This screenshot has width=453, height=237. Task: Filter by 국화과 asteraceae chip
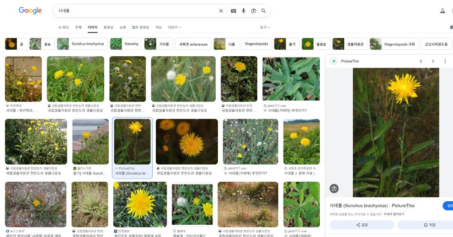click(x=193, y=44)
